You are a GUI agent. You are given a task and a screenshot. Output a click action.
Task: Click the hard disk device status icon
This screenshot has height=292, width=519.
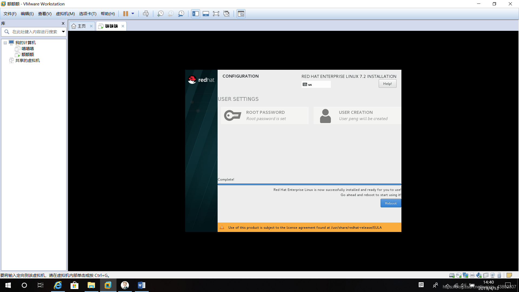(452, 275)
